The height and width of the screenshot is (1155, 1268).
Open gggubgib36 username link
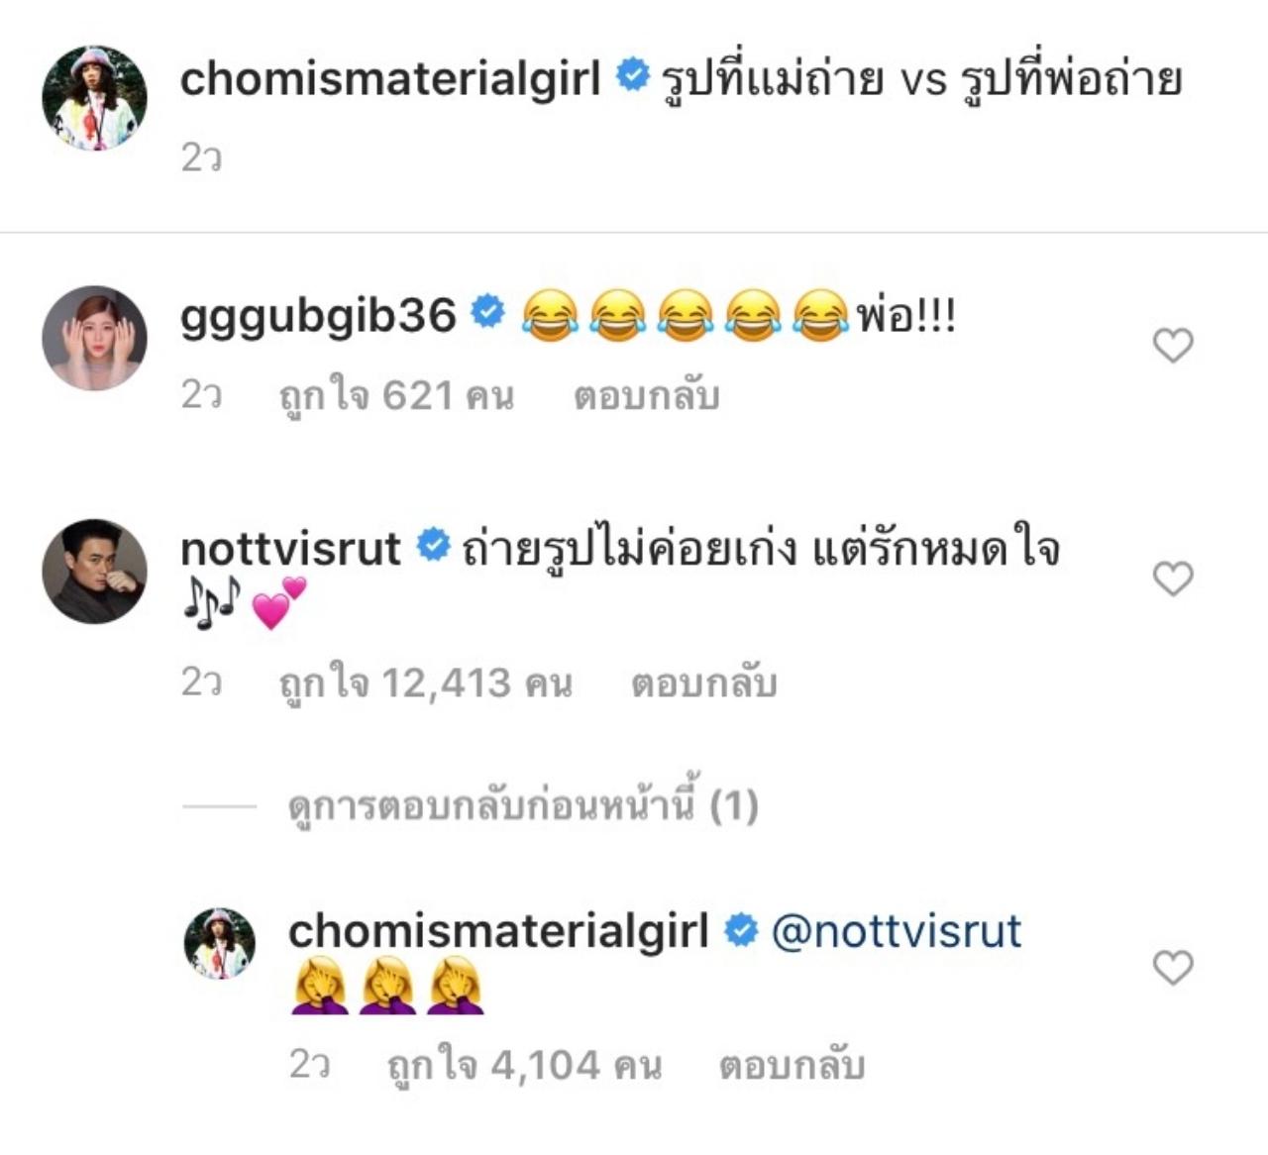[317, 315]
